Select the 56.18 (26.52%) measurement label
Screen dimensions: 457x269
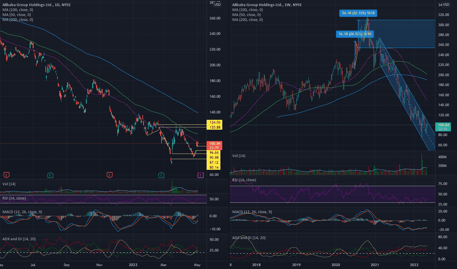pyautogui.click(x=355, y=34)
